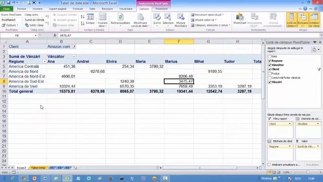Click the Actualizare button in field list
Image resolution: width=323 pixels, height=182 pixels.
point(312,165)
